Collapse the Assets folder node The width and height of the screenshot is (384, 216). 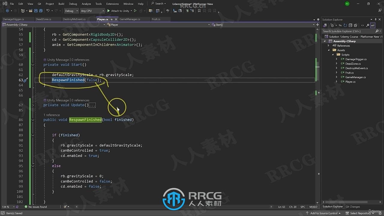pyautogui.click(x=329, y=50)
